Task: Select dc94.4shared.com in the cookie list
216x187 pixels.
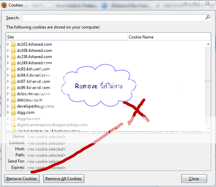Action: 33,75
